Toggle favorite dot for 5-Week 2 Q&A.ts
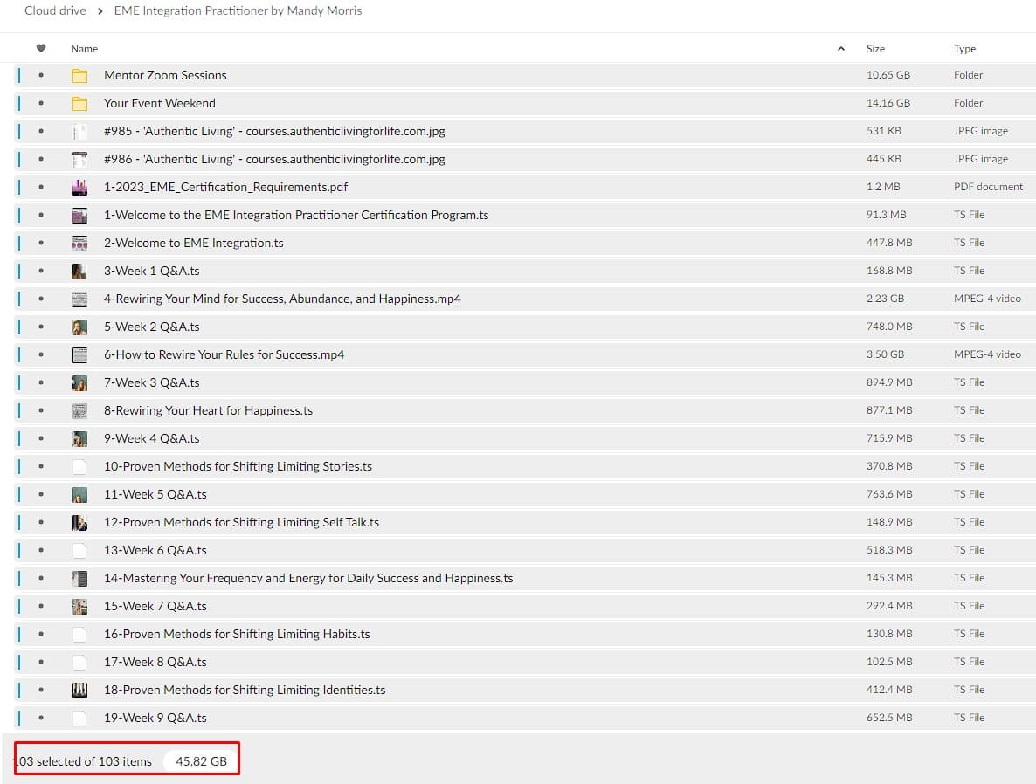 click(41, 327)
